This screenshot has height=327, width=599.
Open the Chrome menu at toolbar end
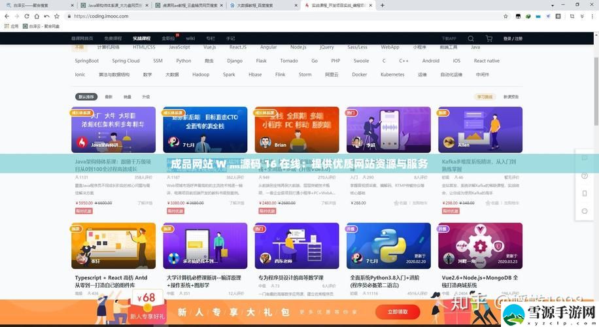592,16
